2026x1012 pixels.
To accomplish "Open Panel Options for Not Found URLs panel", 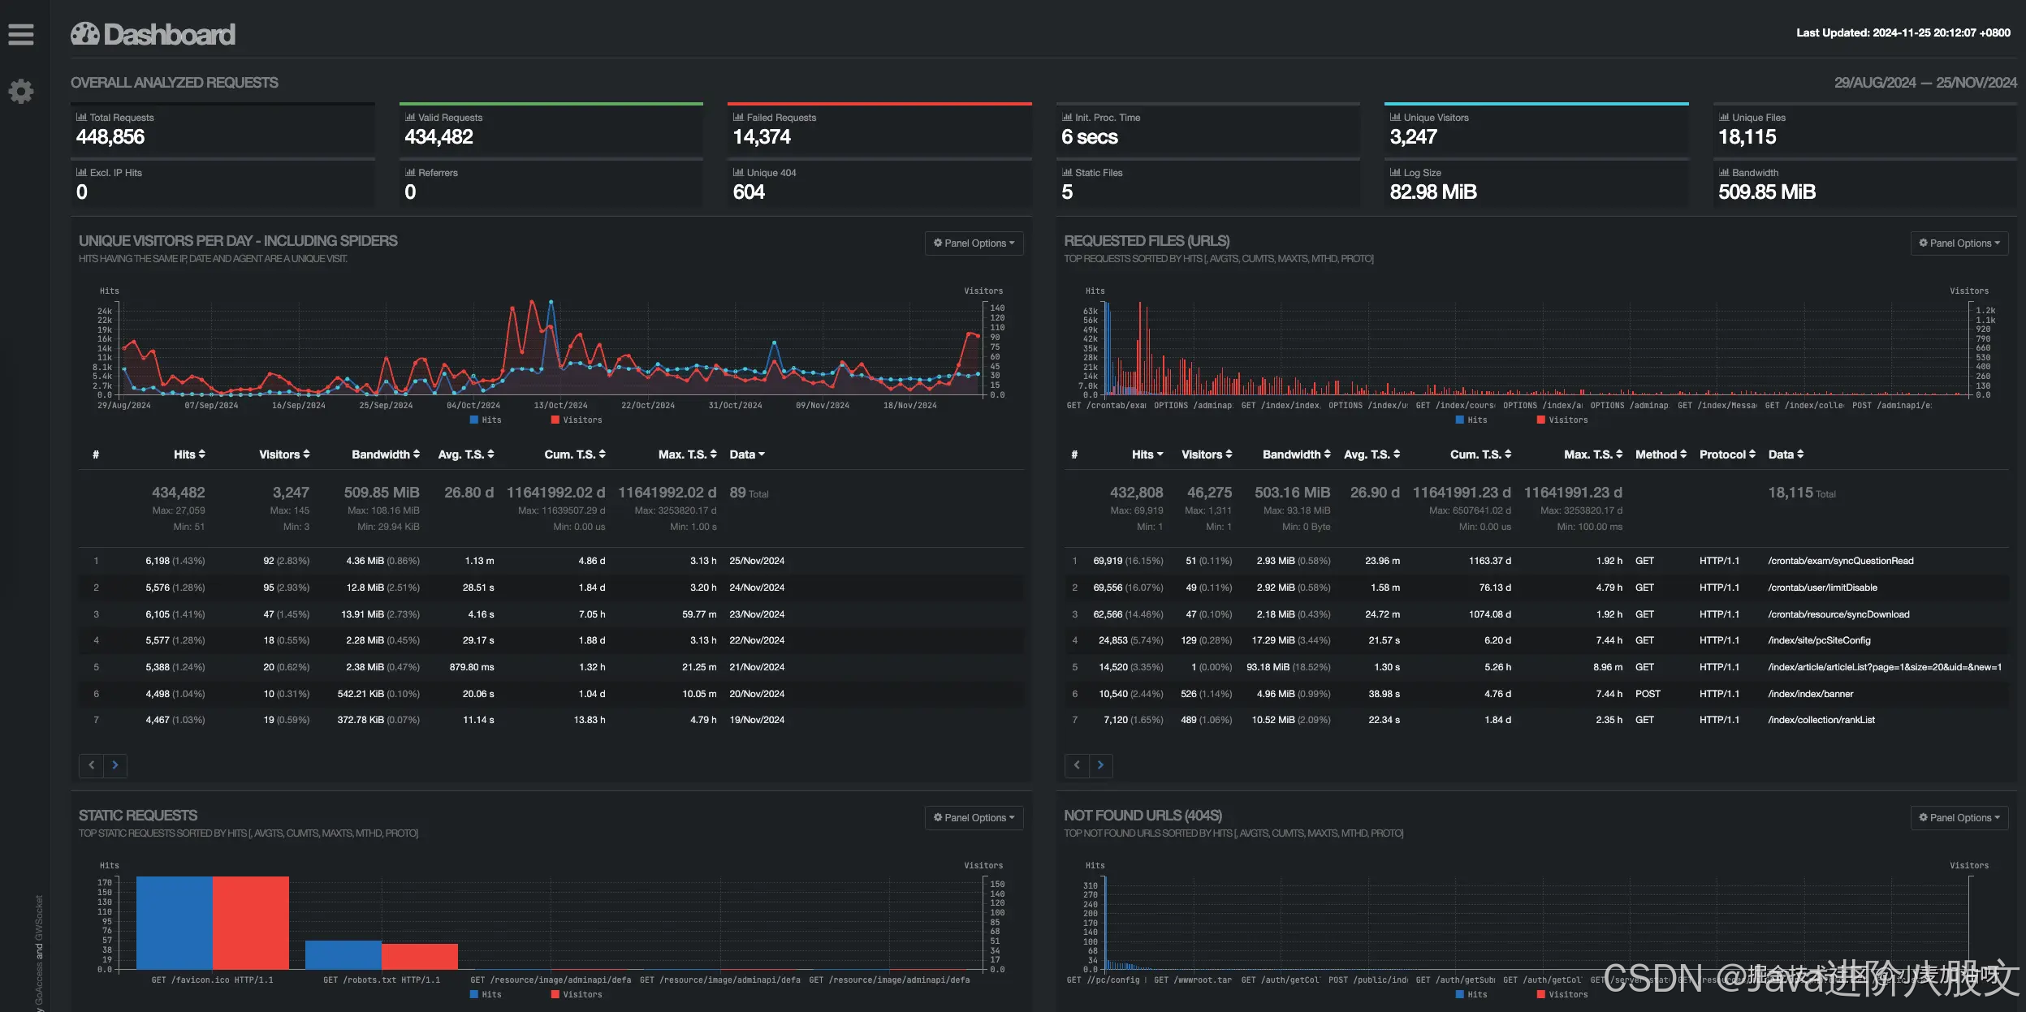I will pyautogui.click(x=1959, y=818).
